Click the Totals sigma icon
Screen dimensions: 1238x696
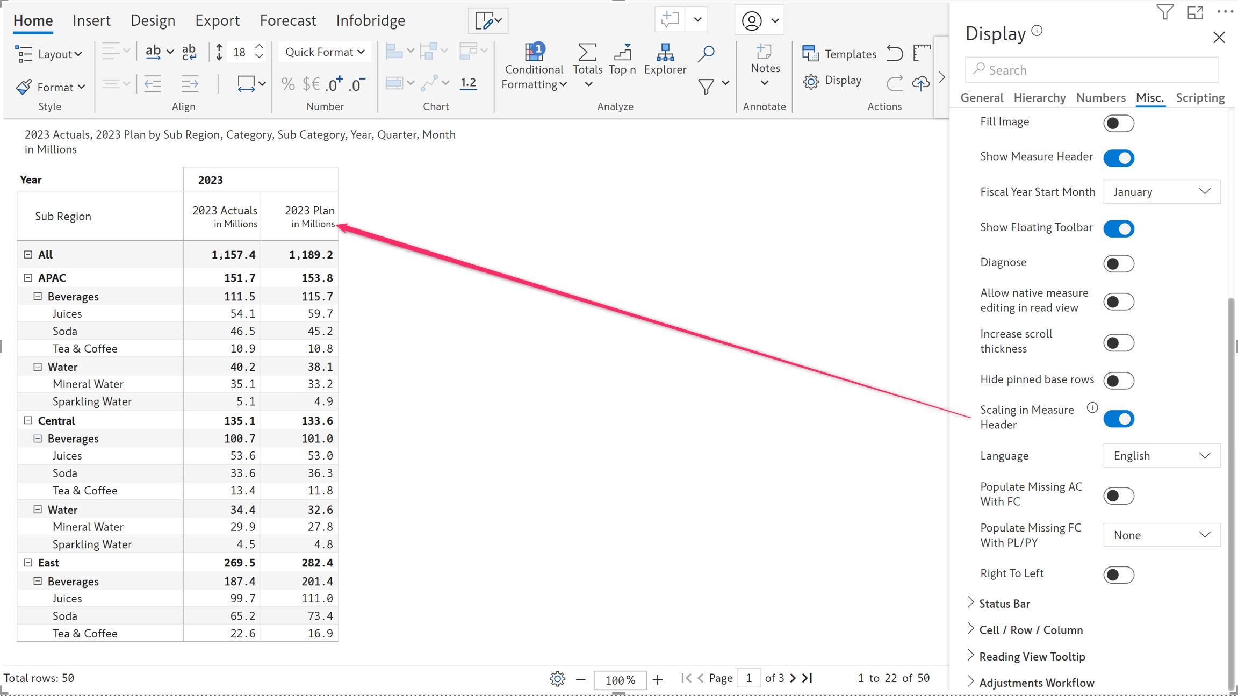587,52
